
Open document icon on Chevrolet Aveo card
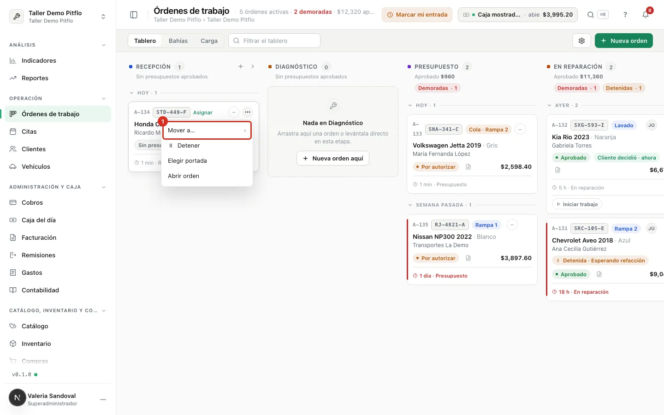click(x=599, y=274)
